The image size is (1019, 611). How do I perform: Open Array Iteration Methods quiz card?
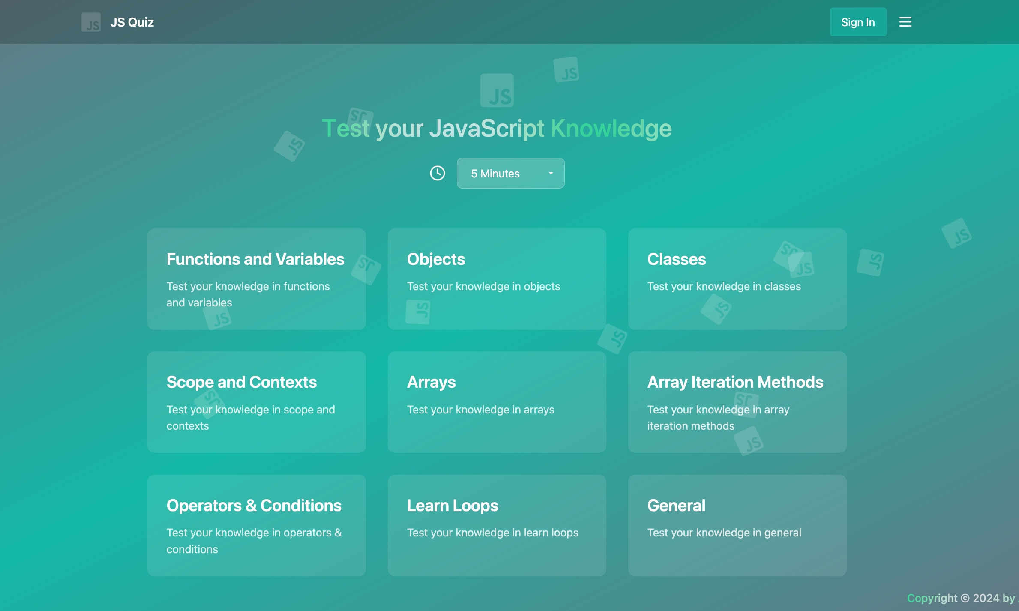coord(737,402)
